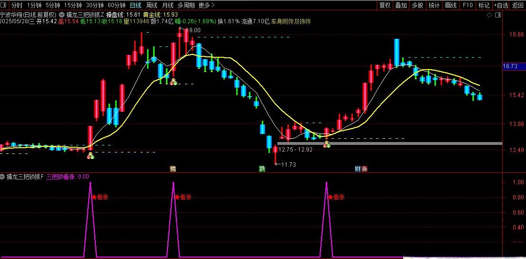
Task: Toggle the 叠加 overlay button
Action: pyautogui.click(x=401, y=5)
